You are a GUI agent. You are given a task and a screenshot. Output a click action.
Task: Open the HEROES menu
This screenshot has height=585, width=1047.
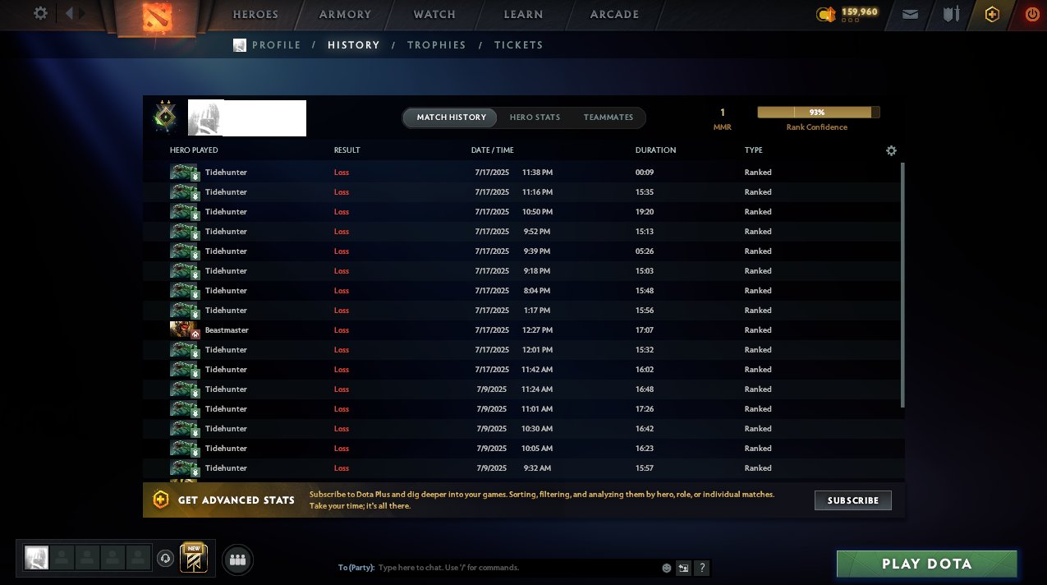click(x=255, y=14)
